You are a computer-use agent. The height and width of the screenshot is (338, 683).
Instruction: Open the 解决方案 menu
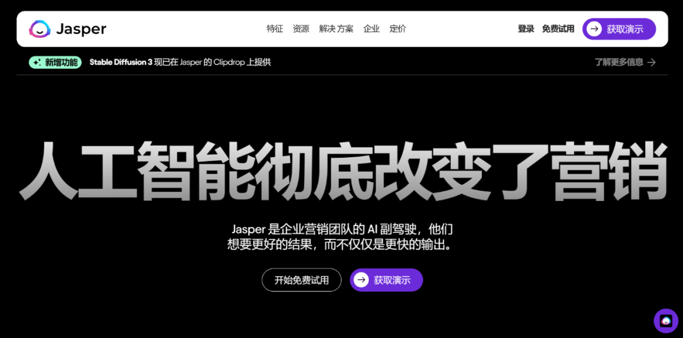[336, 29]
